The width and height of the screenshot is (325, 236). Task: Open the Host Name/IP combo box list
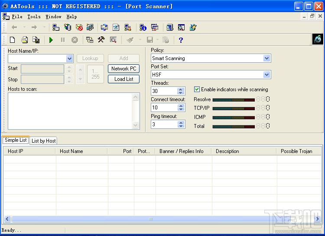[70, 58]
